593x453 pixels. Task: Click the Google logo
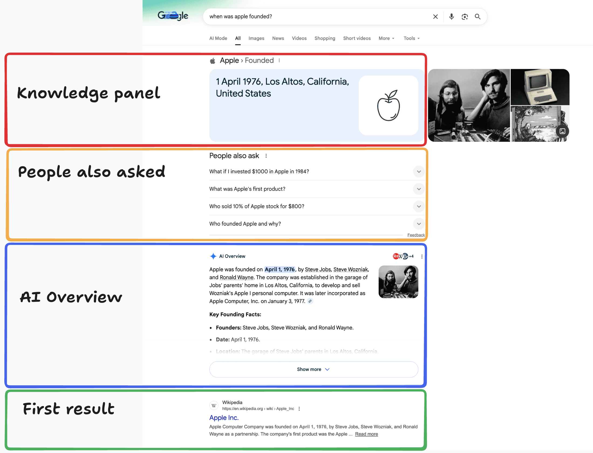[x=173, y=15]
